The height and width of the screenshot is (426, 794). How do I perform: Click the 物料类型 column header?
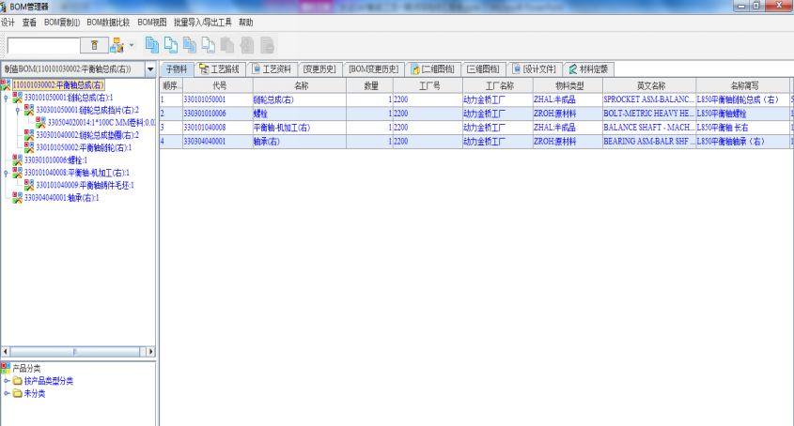(568, 85)
